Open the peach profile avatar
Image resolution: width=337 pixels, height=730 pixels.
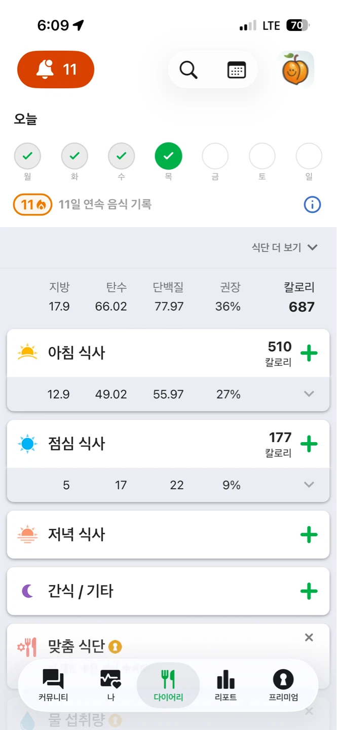point(297,69)
